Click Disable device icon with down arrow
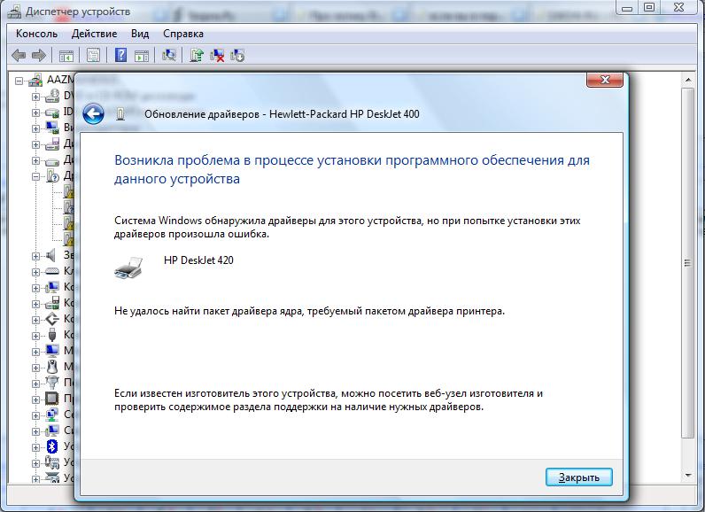 [237, 55]
